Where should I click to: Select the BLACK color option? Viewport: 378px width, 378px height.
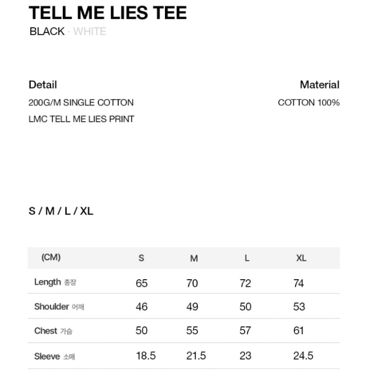click(x=47, y=31)
